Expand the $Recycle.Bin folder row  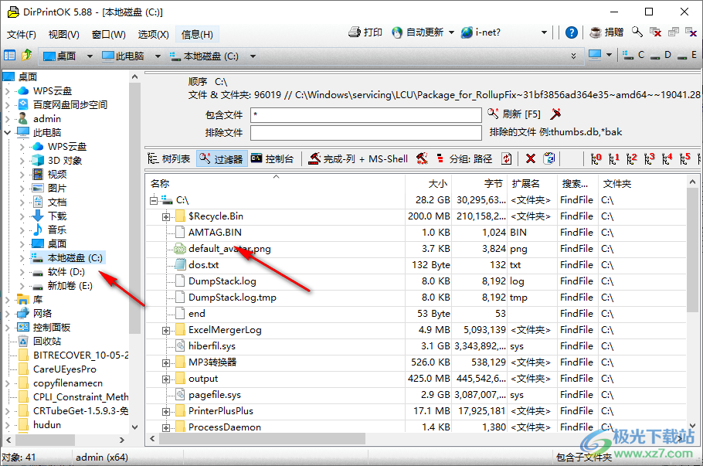pos(166,217)
